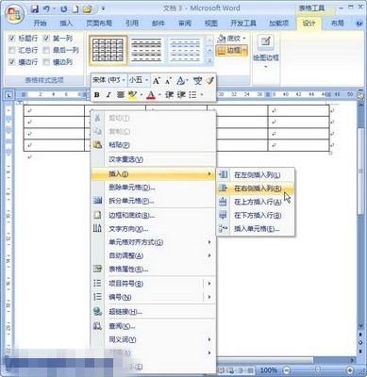Enable the 汇总行 total row checkbox

(x=11, y=50)
